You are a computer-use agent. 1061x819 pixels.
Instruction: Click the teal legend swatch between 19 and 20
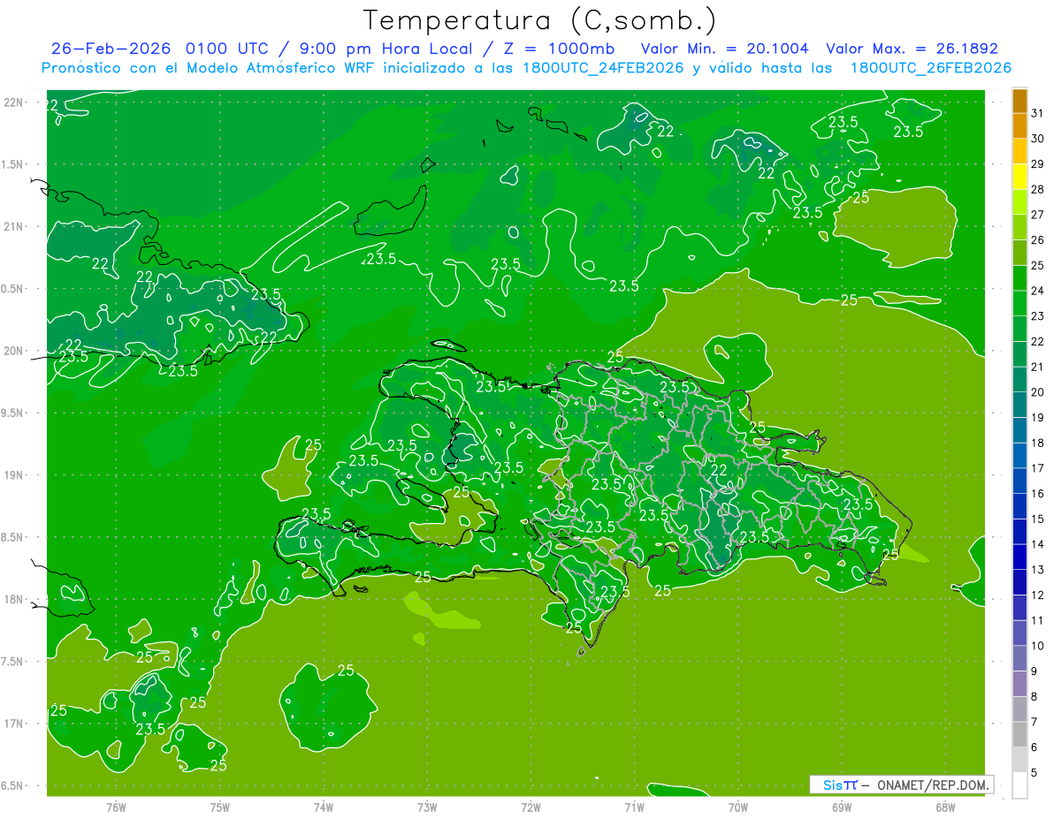pos(1019,406)
